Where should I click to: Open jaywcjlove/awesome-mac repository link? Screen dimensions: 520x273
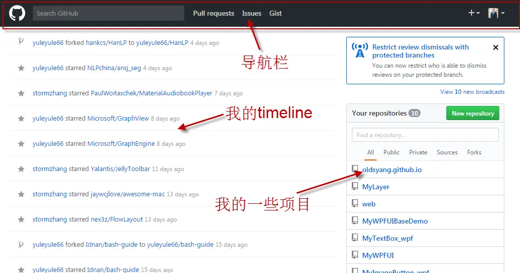point(128,194)
